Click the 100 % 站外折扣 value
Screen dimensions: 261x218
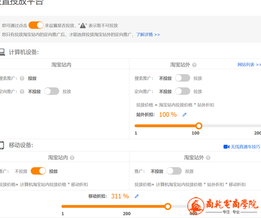click(x=168, y=114)
